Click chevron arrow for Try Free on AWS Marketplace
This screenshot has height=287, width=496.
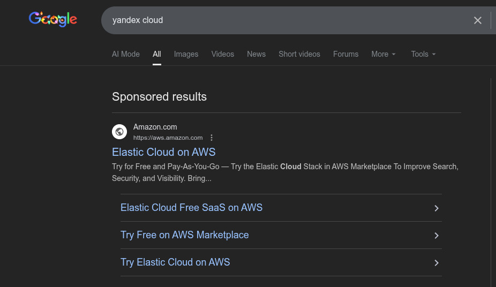pyautogui.click(x=437, y=236)
